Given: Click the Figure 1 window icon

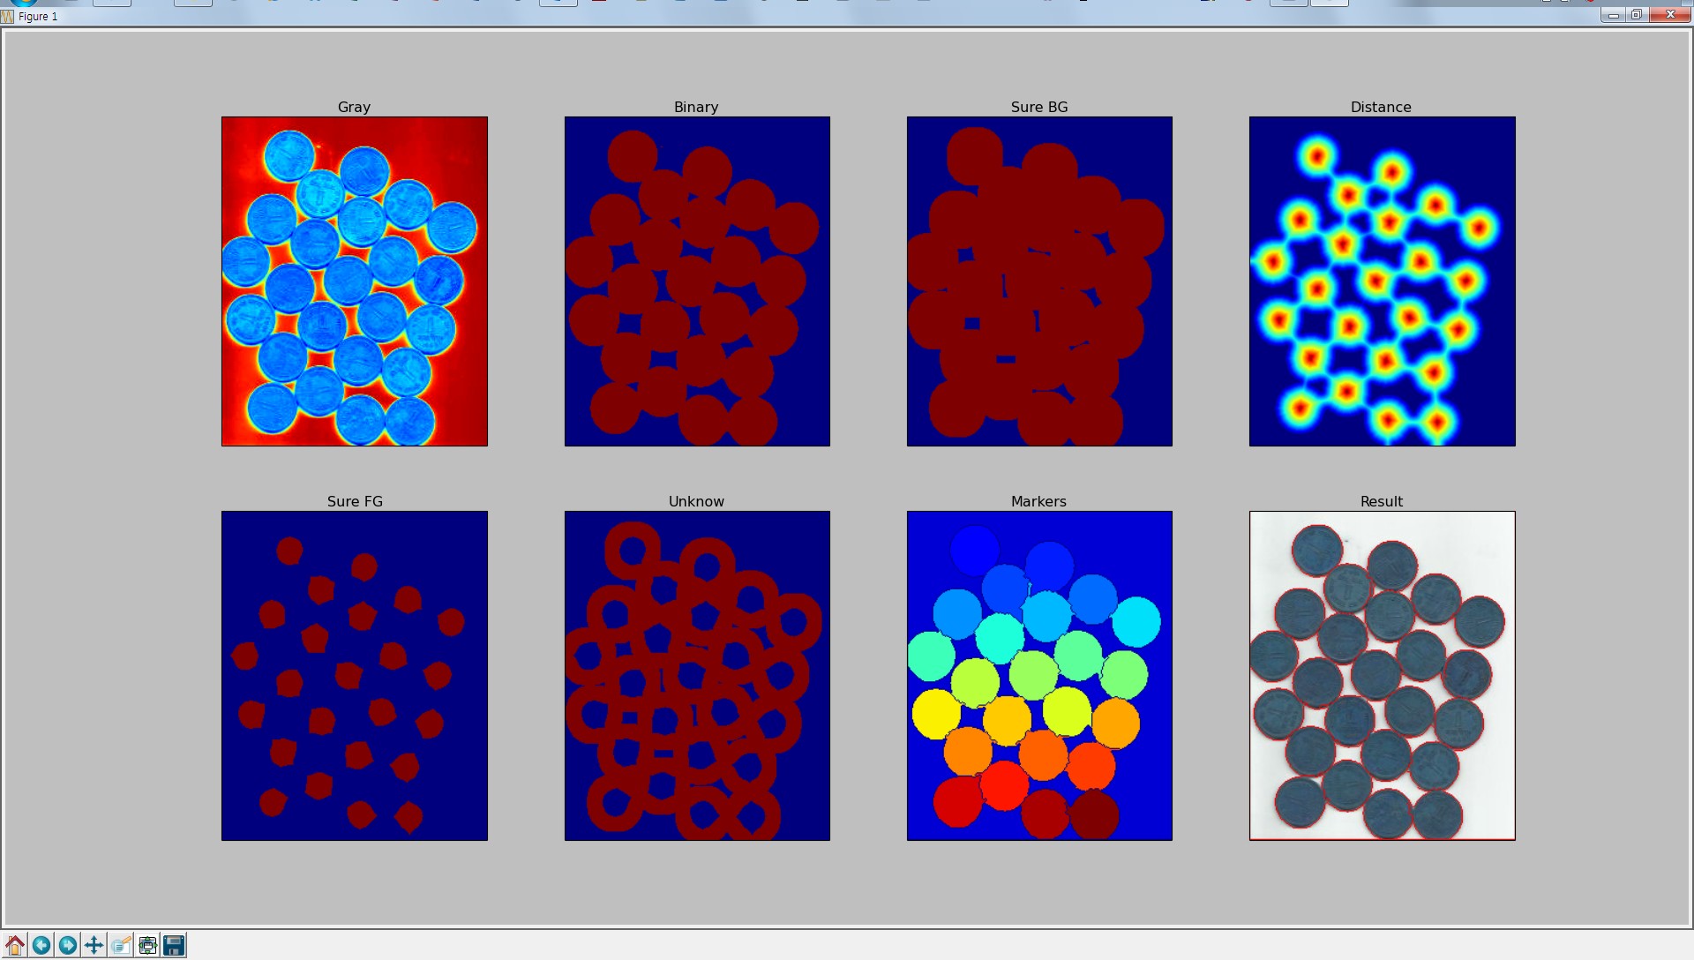Looking at the screenshot, I should click(8, 16).
